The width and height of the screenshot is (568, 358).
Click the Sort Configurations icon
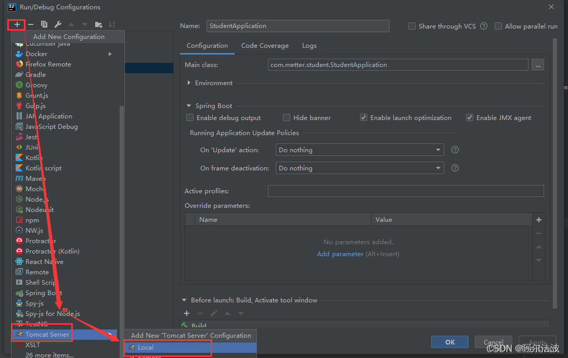coord(112,24)
